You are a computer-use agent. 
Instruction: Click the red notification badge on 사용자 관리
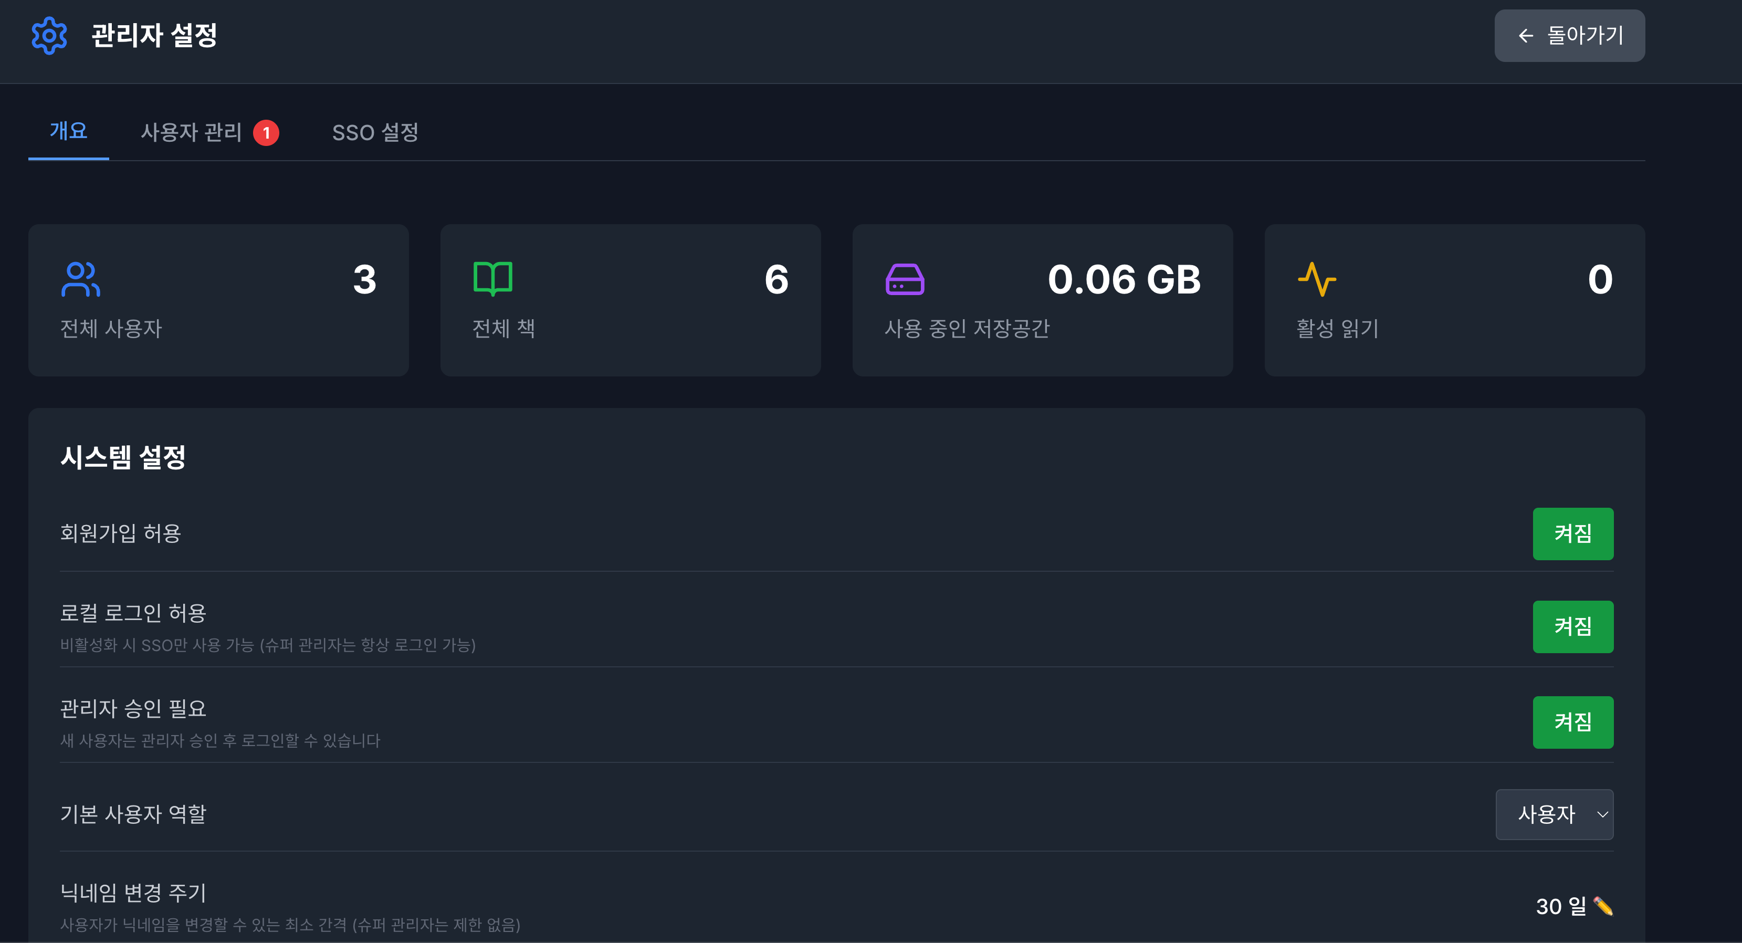pyautogui.click(x=266, y=133)
